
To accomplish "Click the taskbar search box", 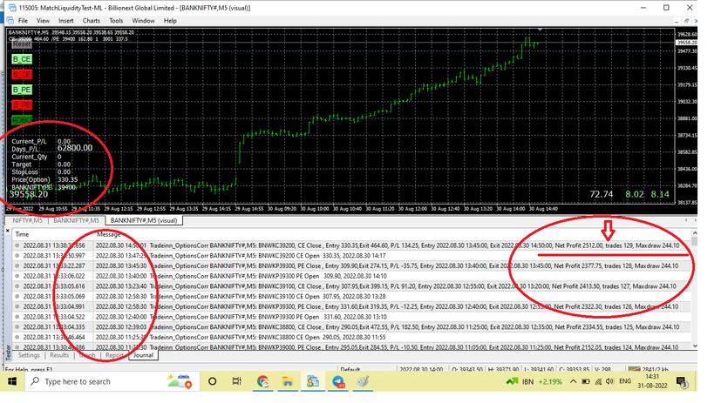I will (112, 381).
